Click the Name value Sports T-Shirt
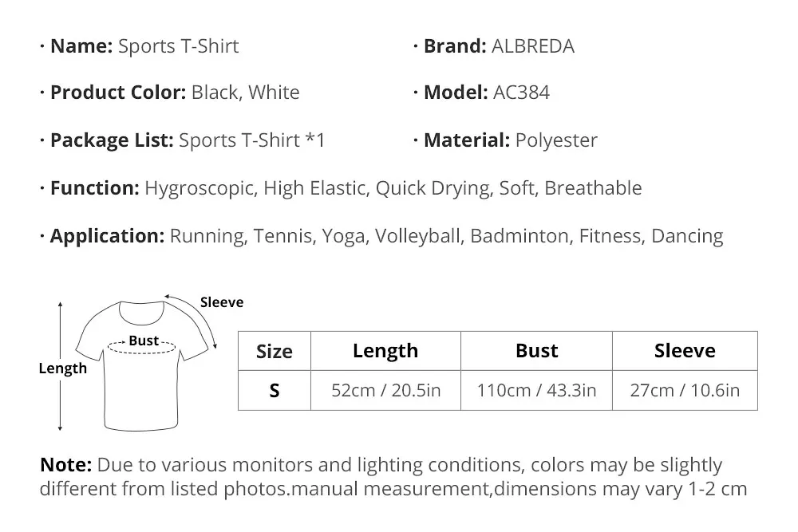 (178, 46)
